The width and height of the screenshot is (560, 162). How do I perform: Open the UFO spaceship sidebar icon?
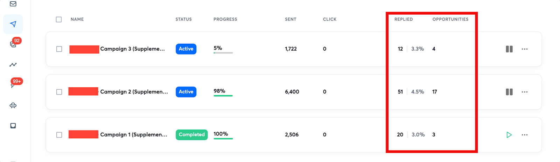(13, 105)
